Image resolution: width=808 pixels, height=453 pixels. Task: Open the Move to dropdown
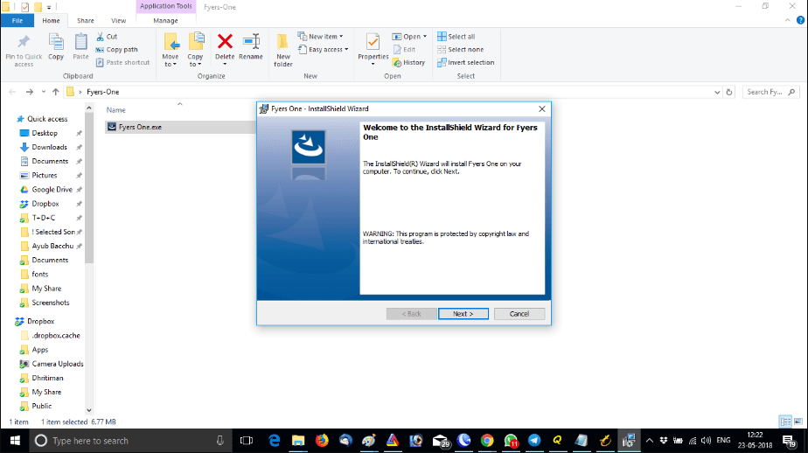tap(171, 50)
